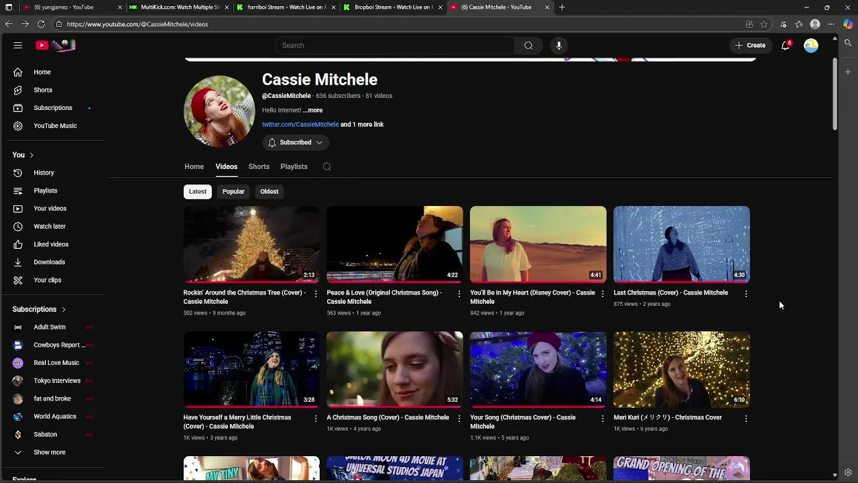Open Shorts in sidebar
This screenshot has width=858, height=483.
pyautogui.click(x=54, y=90)
